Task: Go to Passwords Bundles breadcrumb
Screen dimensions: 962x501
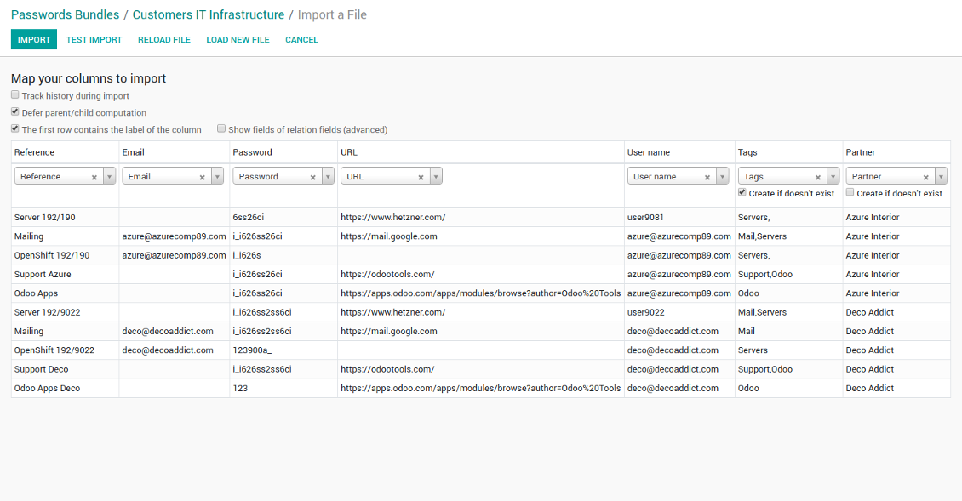Action: tap(65, 14)
